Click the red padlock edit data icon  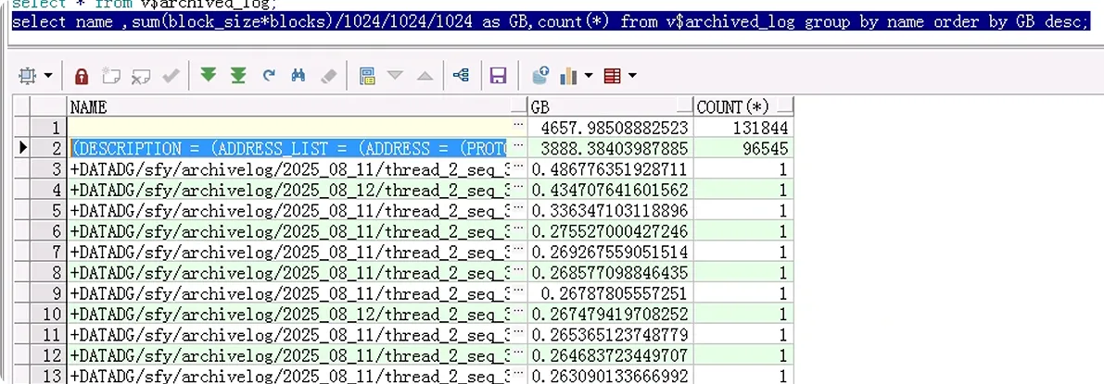(x=82, y=75)
